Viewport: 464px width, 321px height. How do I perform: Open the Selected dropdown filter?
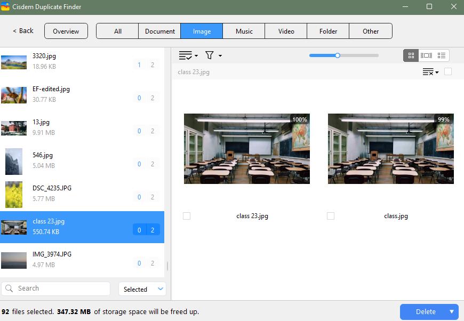click(142, 289)
